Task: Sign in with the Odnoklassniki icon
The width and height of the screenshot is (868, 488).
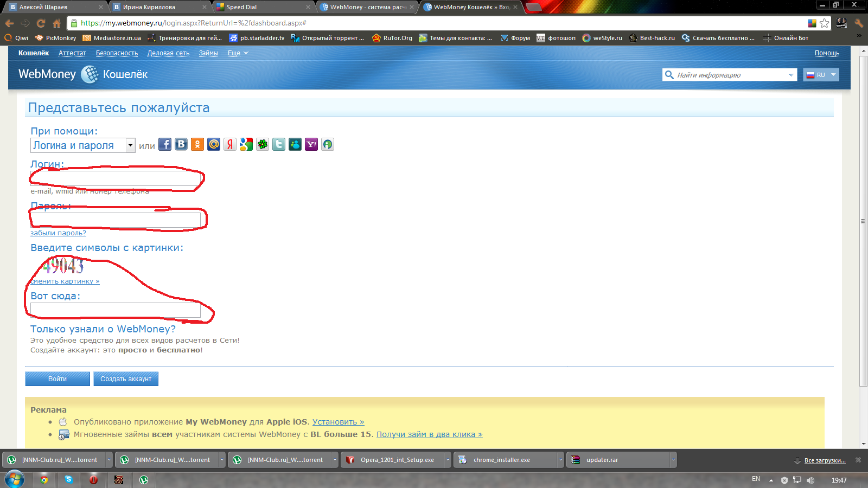Action: [197, 144]
